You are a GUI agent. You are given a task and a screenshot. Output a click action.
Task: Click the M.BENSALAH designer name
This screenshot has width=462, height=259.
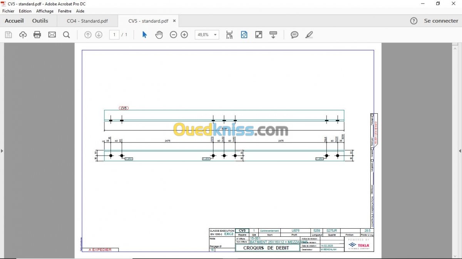(x=329, y=249)
